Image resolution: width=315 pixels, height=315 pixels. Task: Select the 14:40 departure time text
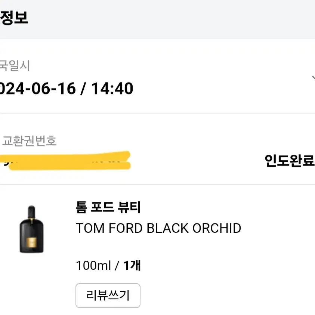pyautogui.click(x=112, y=89)
